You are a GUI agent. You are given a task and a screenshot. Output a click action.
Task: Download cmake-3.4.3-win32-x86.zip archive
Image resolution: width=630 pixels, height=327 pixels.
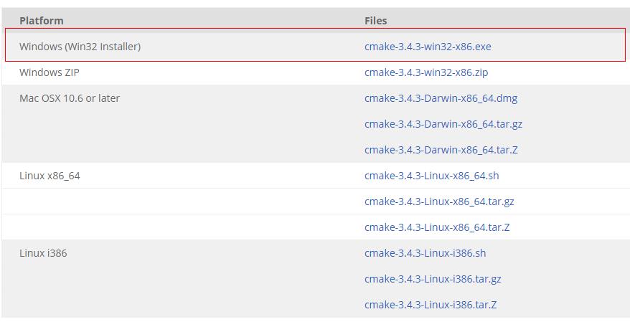click(x=426, y=72)
